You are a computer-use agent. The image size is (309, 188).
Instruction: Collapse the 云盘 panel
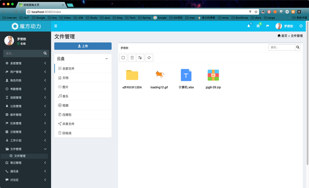point(107,59)
